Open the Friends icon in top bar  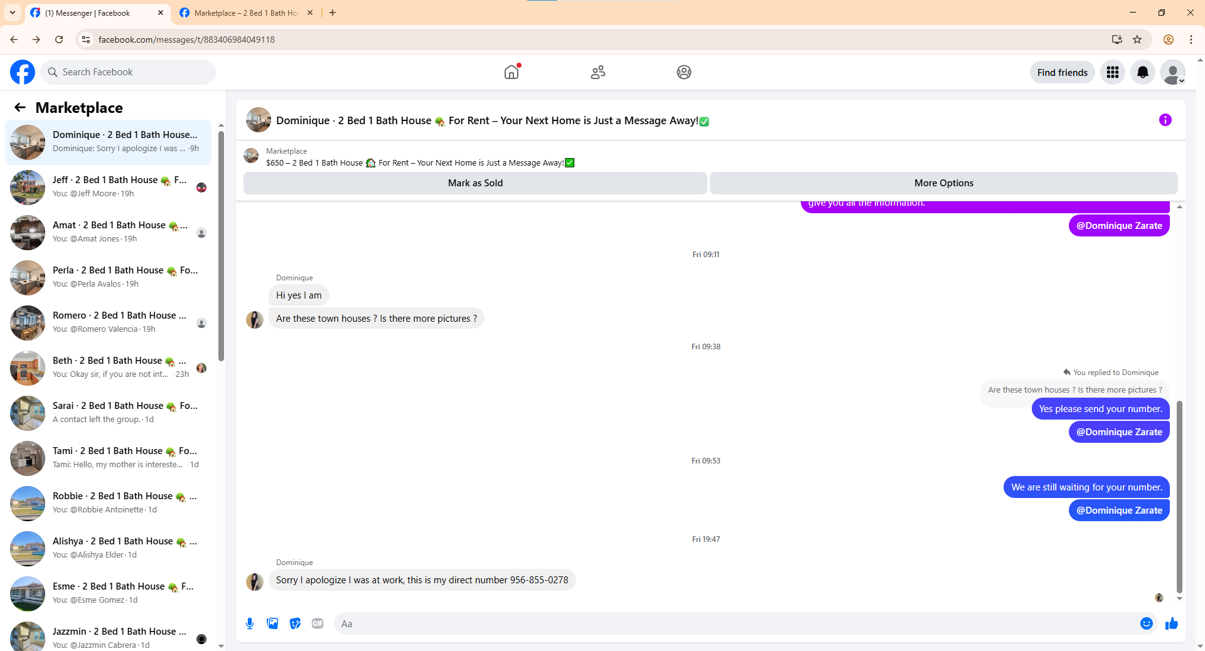tap(598, 72)
